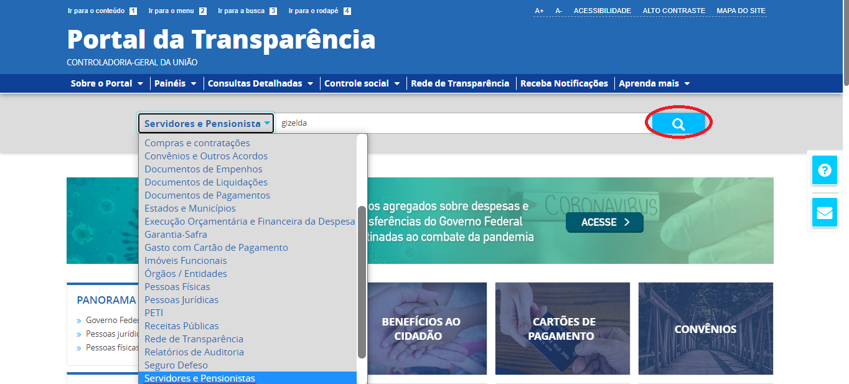
Task: Open the Mapa do Site link
Action: click(x=741, y=11)
